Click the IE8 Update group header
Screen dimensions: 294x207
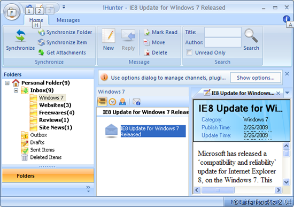click(x=143, y=112)
